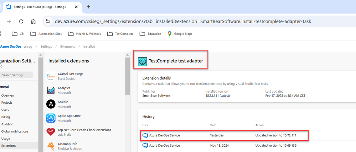Click last updated Feb 17, 2025 value
Screen dimensions: 356x152
pyautogui.click(x=285, y=96)
